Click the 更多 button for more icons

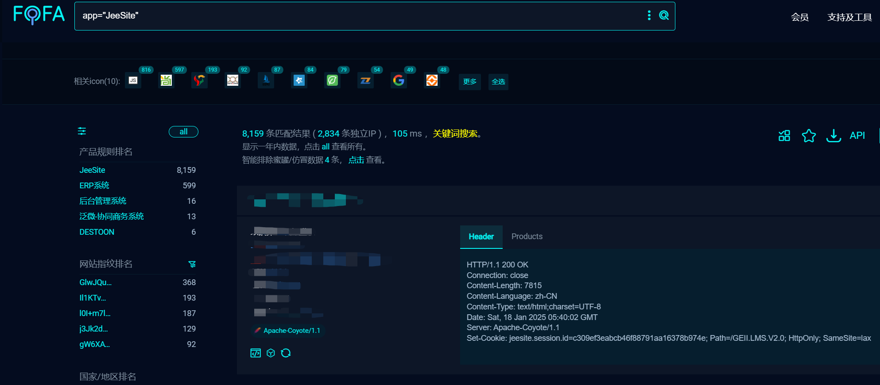tap(470, 82)
